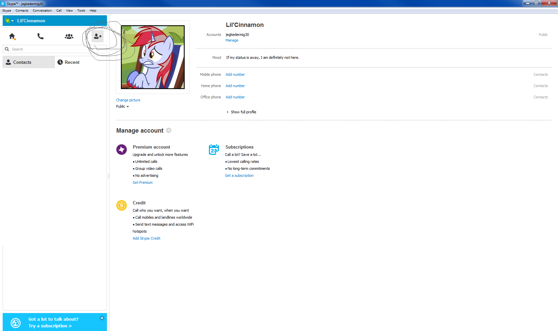Click the Home icon in sidebar

tap(12, 36)
